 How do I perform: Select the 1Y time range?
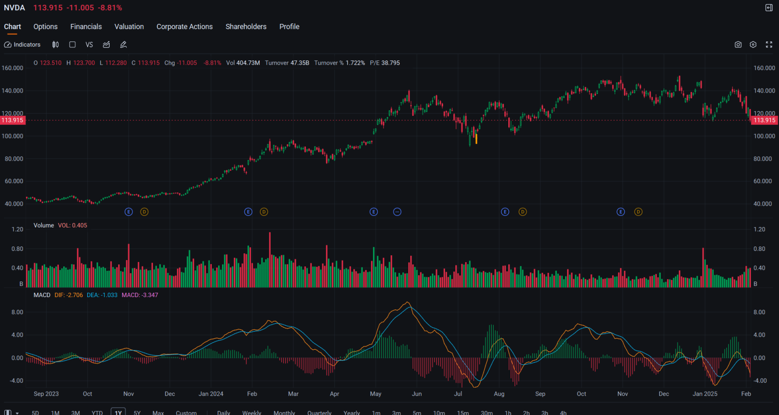pos(118,412)
